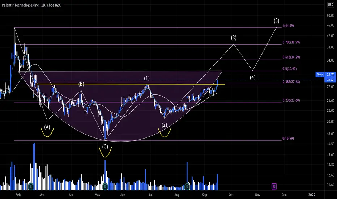Click the 50.00 price scale label
Screen dimensions: 337x199
point(330,16)
